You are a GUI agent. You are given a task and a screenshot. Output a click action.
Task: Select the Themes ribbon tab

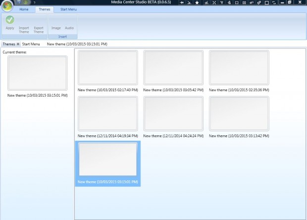tap(45, 9)
